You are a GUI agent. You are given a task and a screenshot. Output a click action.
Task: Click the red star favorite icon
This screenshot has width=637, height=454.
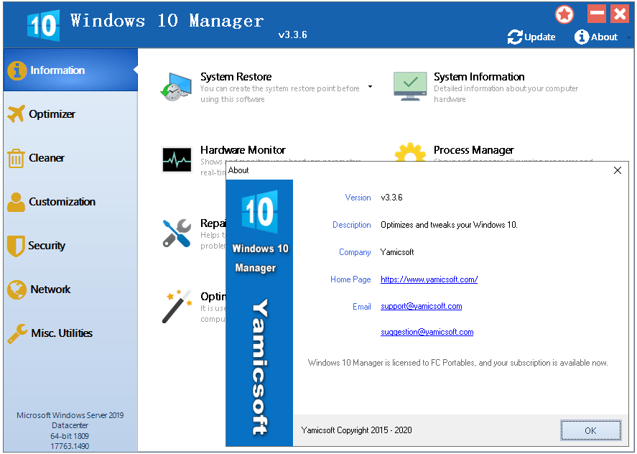564,14
